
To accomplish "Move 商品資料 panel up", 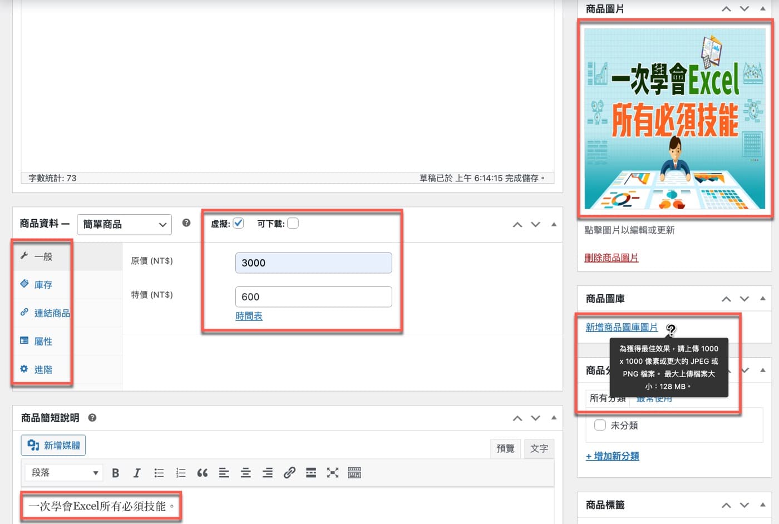I will point(517,225).
